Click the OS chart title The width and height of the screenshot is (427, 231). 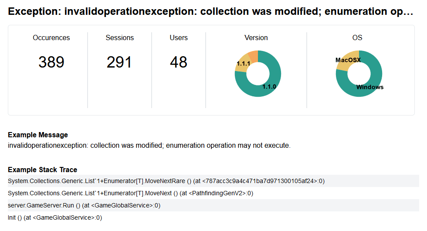(357, 38)
